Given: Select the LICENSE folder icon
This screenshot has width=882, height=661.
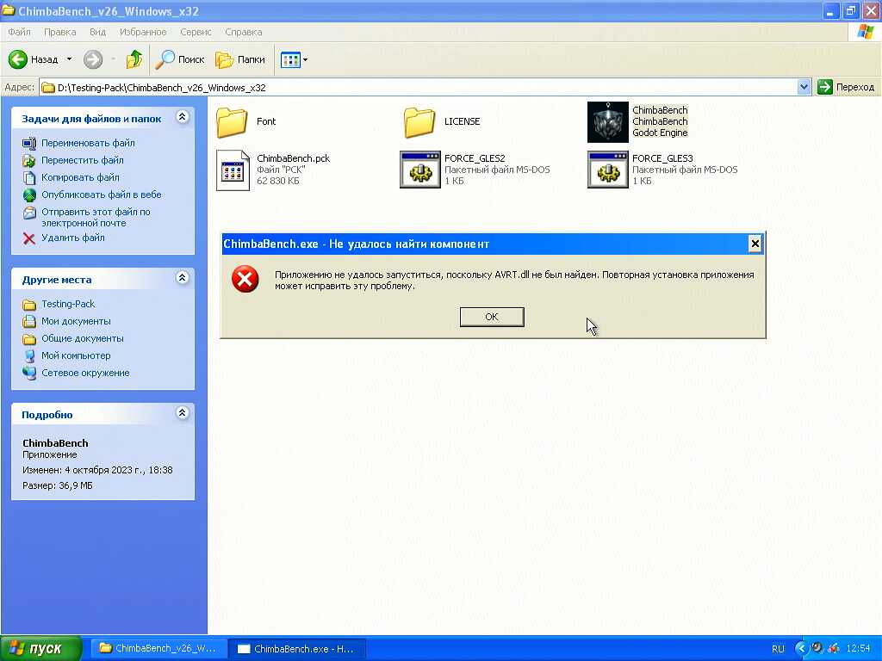Looking at the screenshot, I should pos(419,122).
